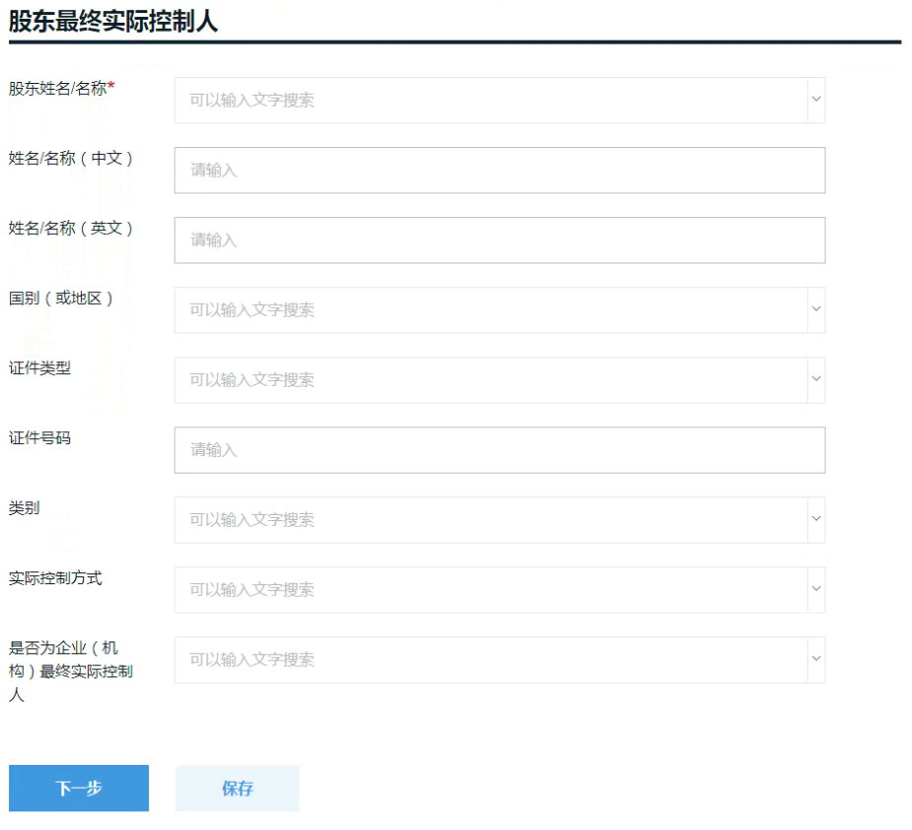Open the 是否为企业（机构）最终实际控制人 combo box
Screen dimensions: 912x830
[x=499, y=659]
